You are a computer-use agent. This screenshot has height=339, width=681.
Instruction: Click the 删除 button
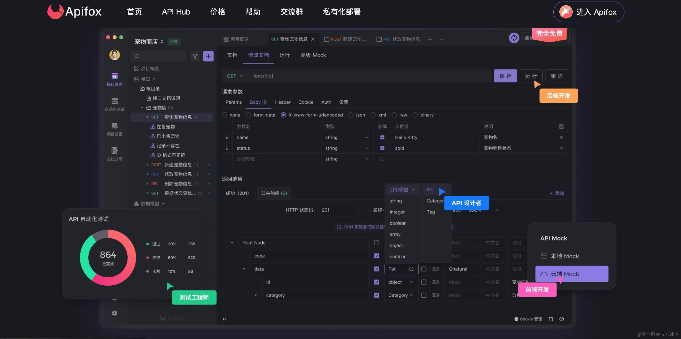(x=557, y=76)
